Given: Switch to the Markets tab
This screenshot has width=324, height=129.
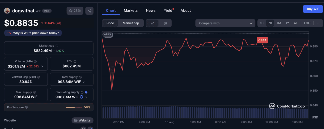Looking at the screenshot, I should point(131,10).
